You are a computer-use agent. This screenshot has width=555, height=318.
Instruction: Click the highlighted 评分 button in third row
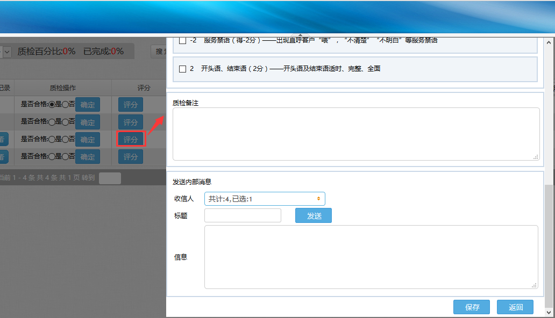131,140
